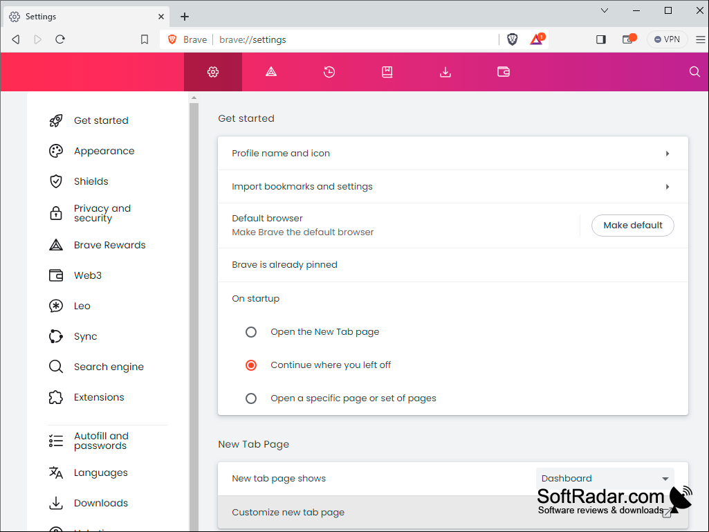Screen dimensions: 709x532
Task: Open a new tab with the plus button
Action: (x=185, y=17)
